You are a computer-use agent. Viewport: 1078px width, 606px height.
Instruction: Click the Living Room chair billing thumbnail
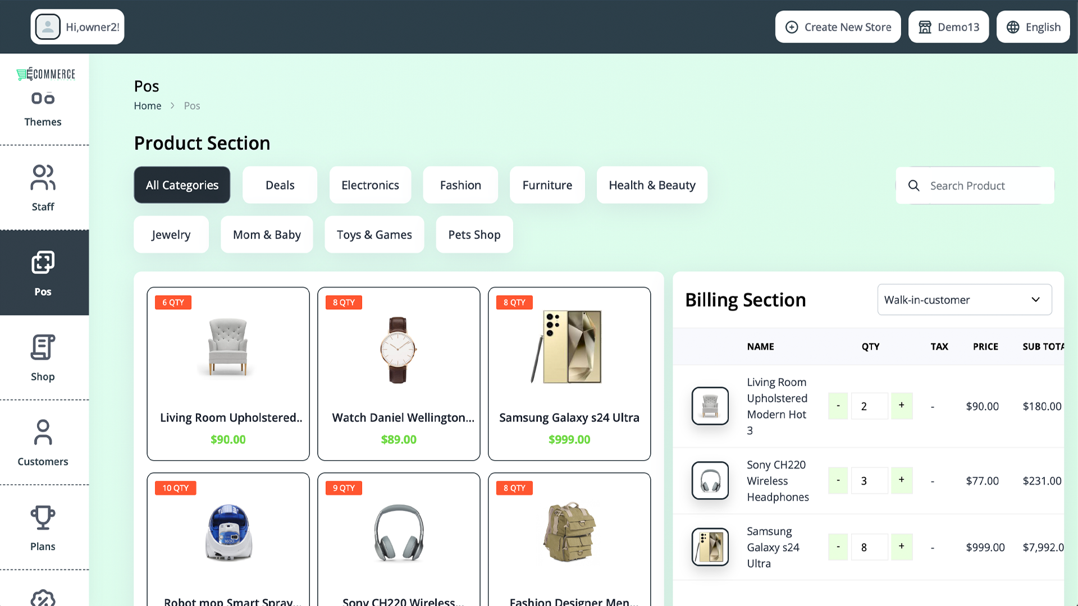click(x=710, y=406)
